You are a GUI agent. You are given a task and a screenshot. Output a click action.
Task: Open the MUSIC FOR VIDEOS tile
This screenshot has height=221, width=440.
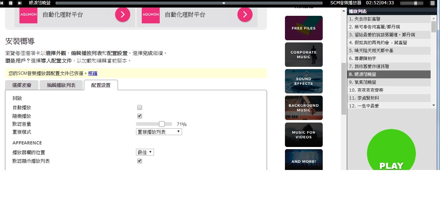click(x=304, y=135)
